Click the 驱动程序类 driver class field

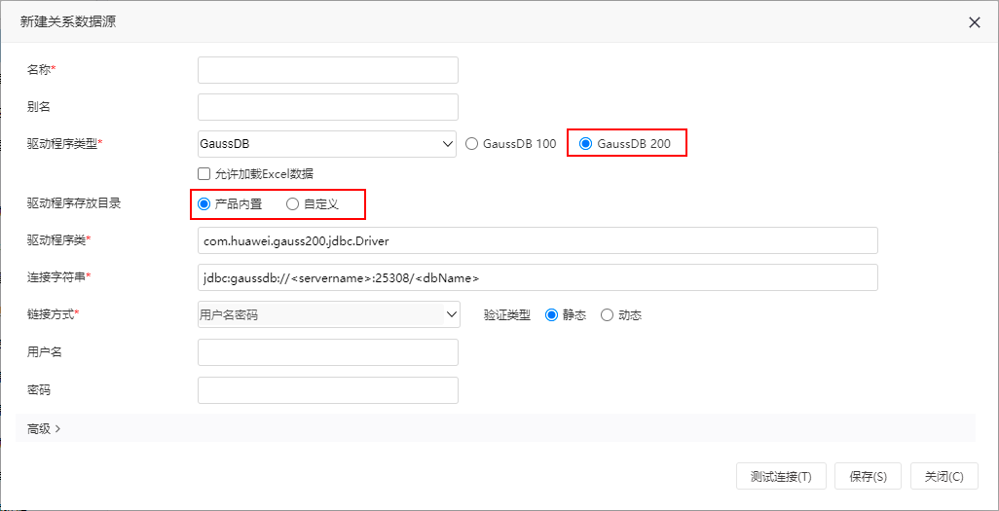click(x=538, y=240)
